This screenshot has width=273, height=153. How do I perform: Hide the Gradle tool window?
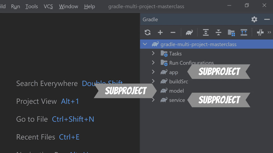tap(267, 19)
